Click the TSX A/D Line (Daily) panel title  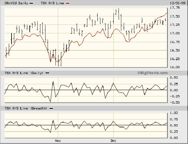[24, 73]
